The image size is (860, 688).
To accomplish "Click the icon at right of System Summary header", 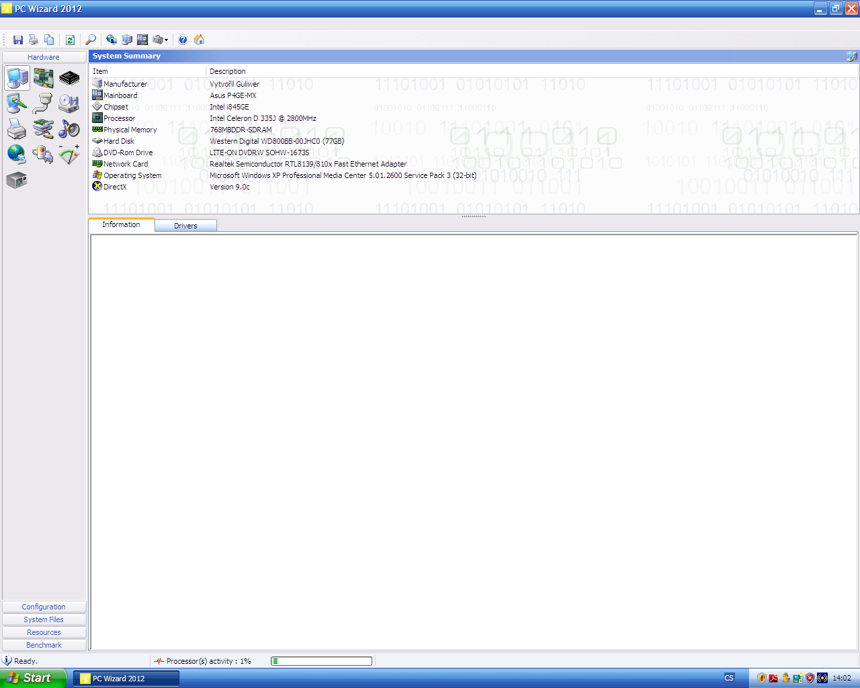I will click(x=852, y=56).
